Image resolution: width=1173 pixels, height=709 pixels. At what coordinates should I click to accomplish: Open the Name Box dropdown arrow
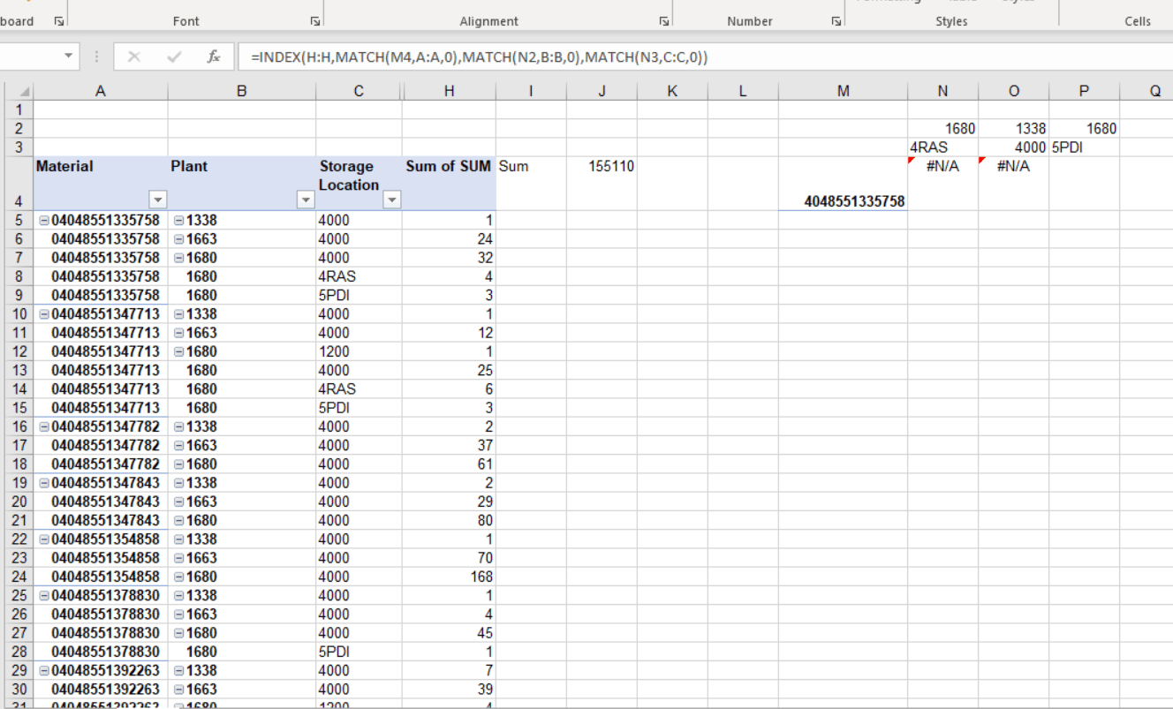click(x=70, y=57)
